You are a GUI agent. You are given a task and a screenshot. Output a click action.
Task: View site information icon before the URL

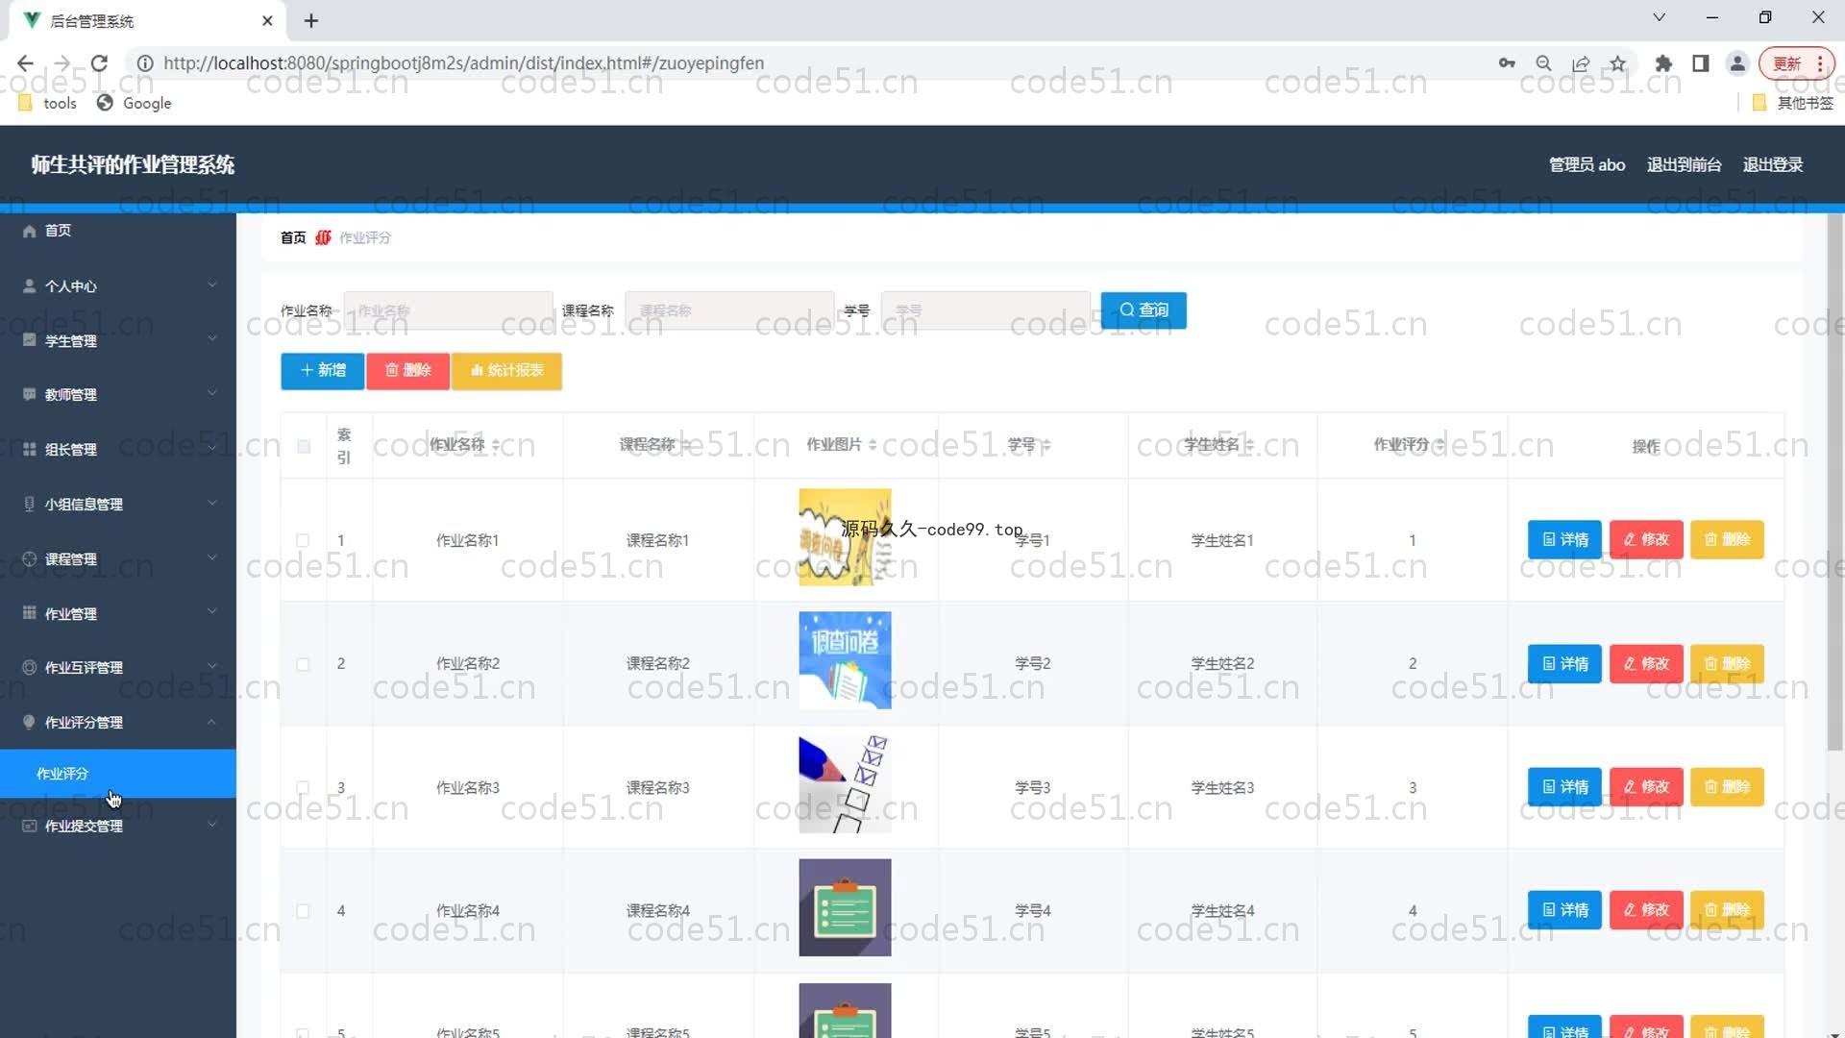[145, 63]
